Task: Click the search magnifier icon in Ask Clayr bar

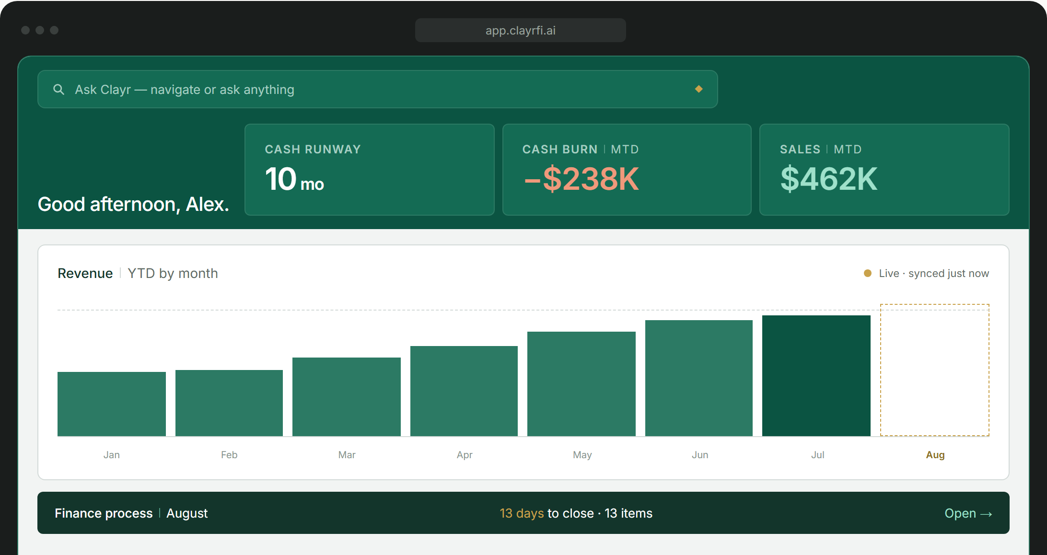Action: point(58,89)
